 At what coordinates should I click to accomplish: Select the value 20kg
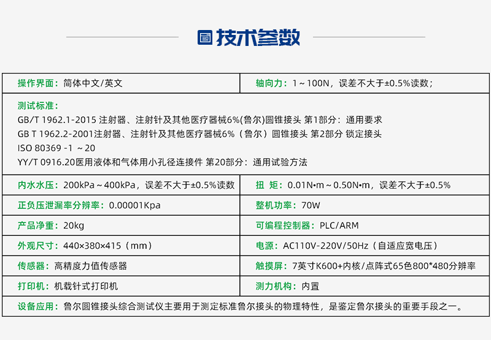click(74, 225)
